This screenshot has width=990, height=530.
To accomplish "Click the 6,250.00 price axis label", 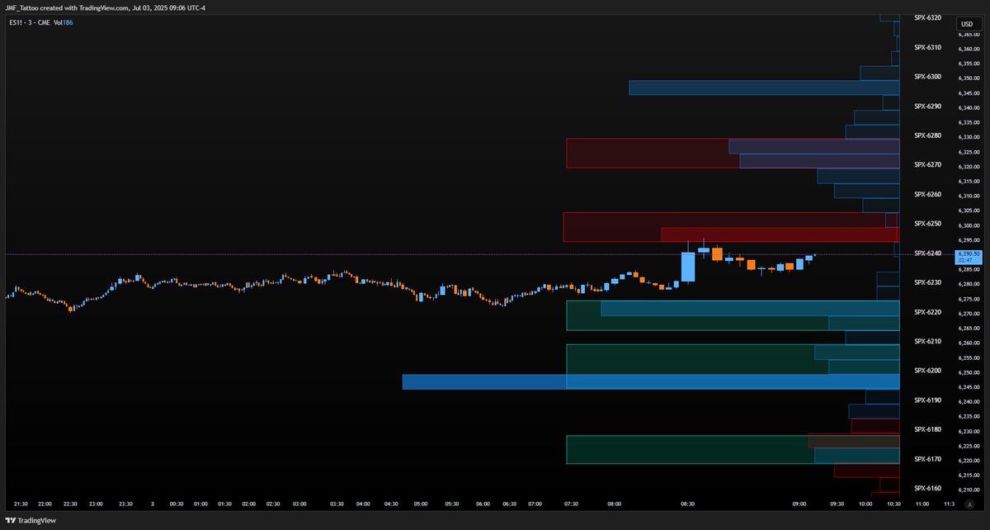I will coord(969,372).
